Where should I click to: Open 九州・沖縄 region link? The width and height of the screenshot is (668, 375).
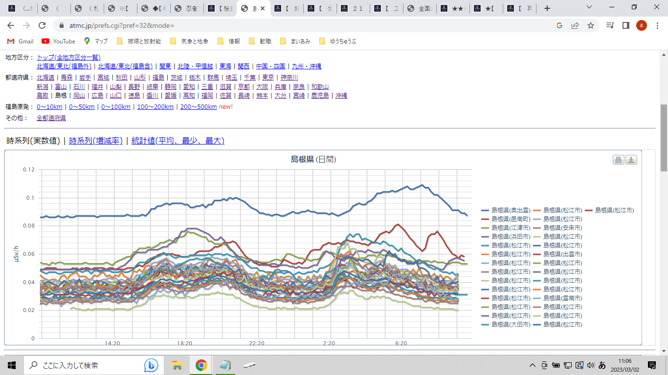pyautogui.click(x=307, y=66)
